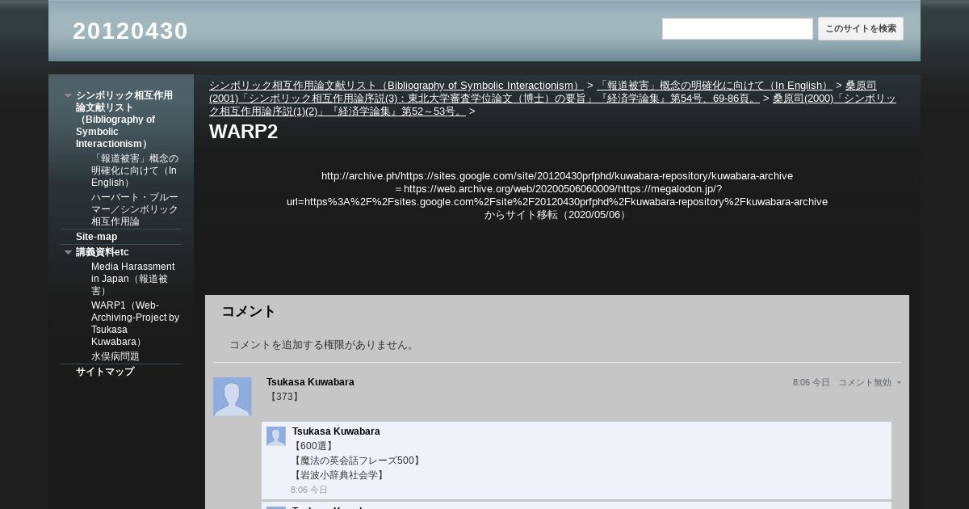Screen dimensions: 969x509
Task: Open 講義資料etc in the sidebar
Action: (x=103, y=252)
